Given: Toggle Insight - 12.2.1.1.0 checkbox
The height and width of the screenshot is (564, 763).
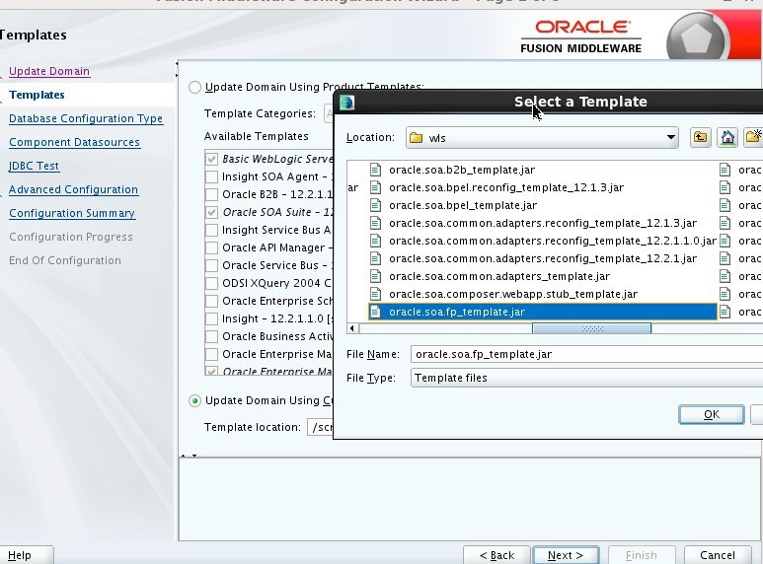Looking at the screenshot, I should point(211,318).
